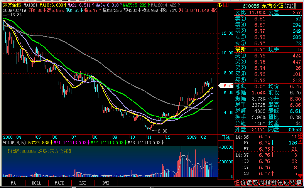Click the 买① bid row at 6.76

[x=268, y=56]
